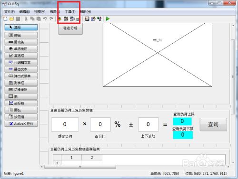Choose the 面板 panel component

(x=21, y=110)
